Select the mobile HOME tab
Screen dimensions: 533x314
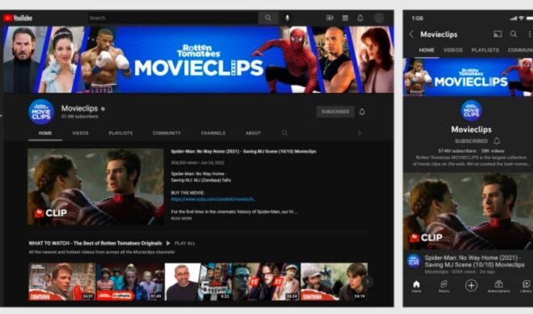tap(426, 50)
